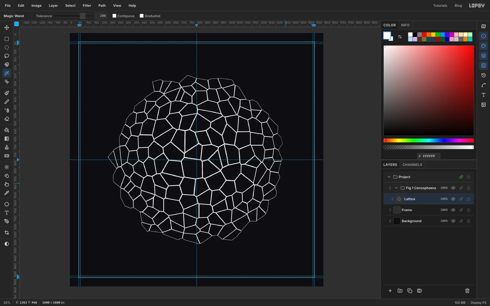Hide the Lattice layer

(x=453, y=199)
